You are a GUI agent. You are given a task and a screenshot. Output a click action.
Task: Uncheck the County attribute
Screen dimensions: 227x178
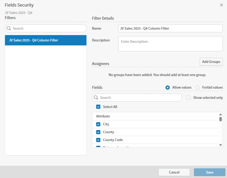pyautogui.click(x=98, y=132)
